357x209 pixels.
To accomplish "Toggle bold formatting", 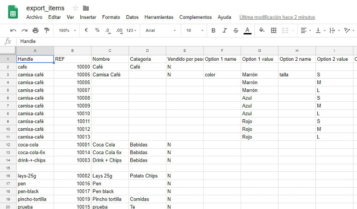I will coord(213,30).
